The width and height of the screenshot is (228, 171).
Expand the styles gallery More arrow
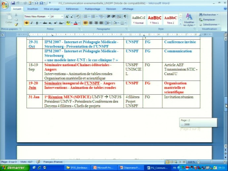point(180,24)
